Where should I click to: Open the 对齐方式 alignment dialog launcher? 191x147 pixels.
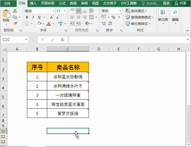(x=97, y=31)
